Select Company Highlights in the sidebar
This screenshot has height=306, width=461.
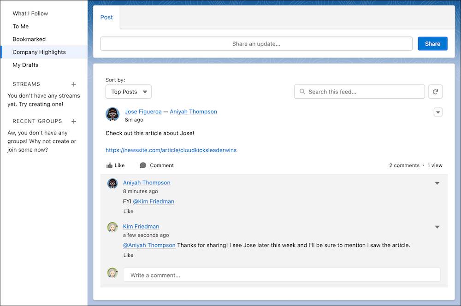39,52
